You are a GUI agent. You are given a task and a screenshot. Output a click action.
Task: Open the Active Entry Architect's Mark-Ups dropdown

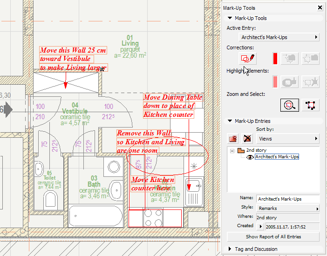tap(279, 37)
